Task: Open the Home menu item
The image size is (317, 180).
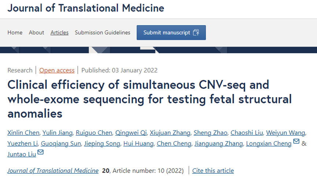Action: [x=15, y=33]
